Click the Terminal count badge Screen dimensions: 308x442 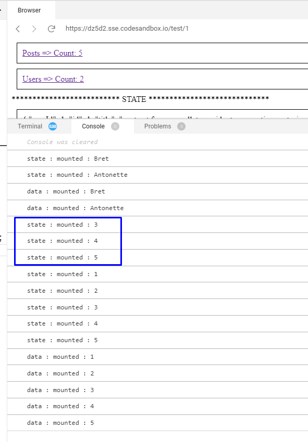coord(53,126)
